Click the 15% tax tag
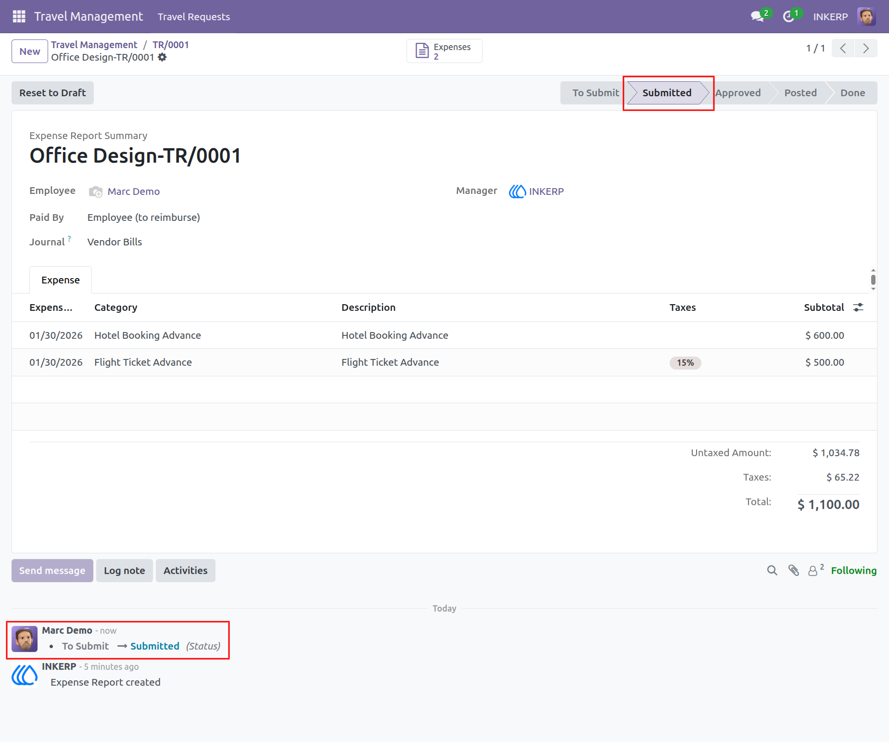The image size is (889, 742). 685,363
